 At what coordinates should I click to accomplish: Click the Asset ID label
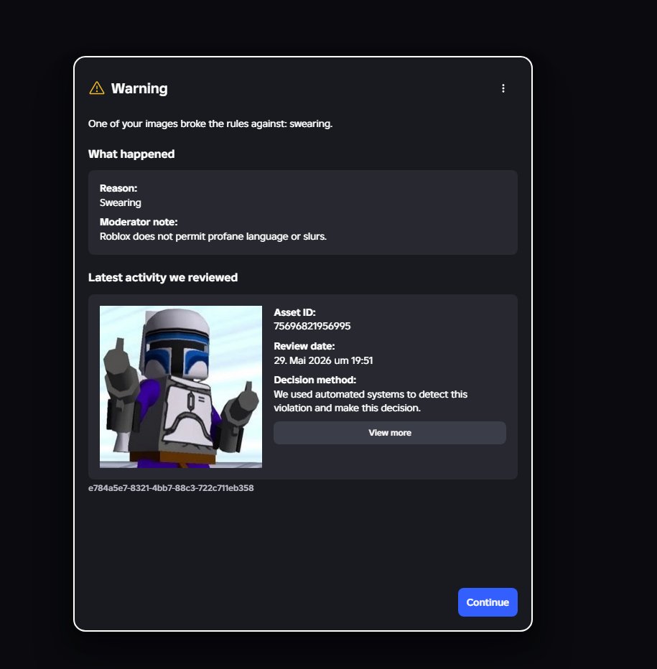point(294,312)
